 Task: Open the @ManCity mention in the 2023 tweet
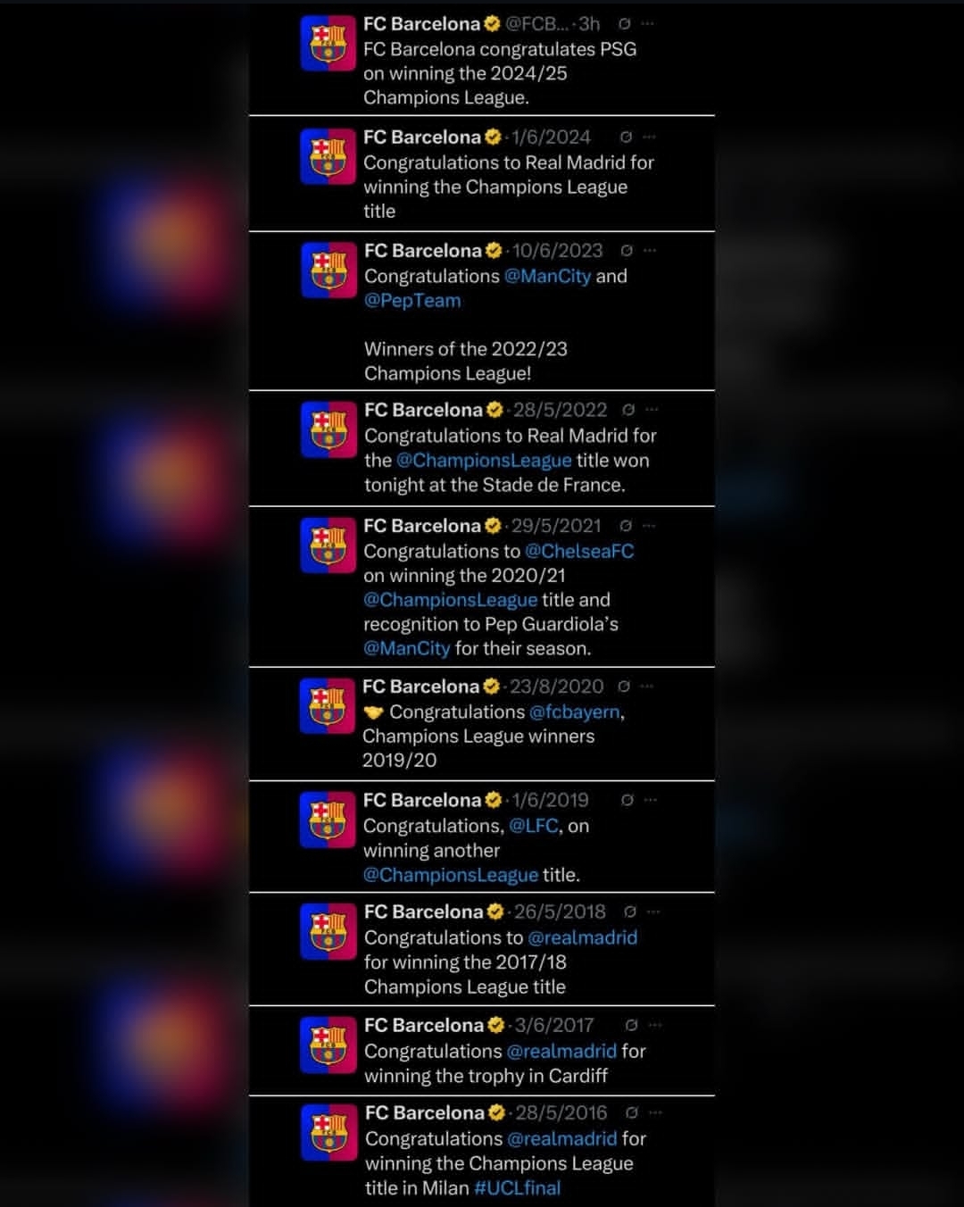click(547, 276)
